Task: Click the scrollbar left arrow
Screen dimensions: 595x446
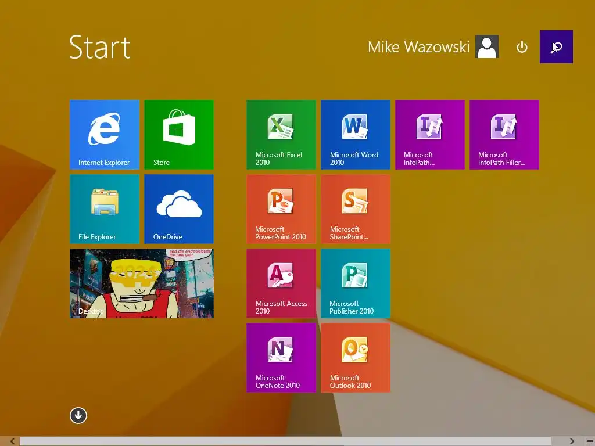Action: [12, 441]
